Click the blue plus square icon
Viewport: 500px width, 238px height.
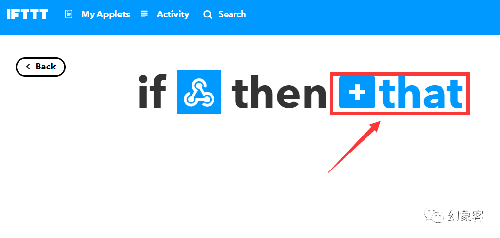(x=357, y=92)
